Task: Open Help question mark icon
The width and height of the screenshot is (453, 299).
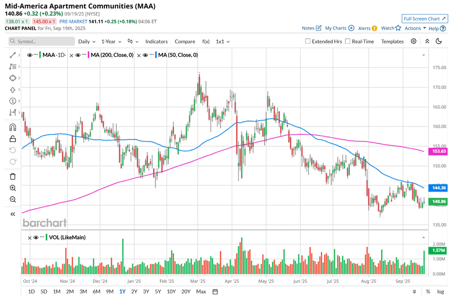Action: pos(443,28)
